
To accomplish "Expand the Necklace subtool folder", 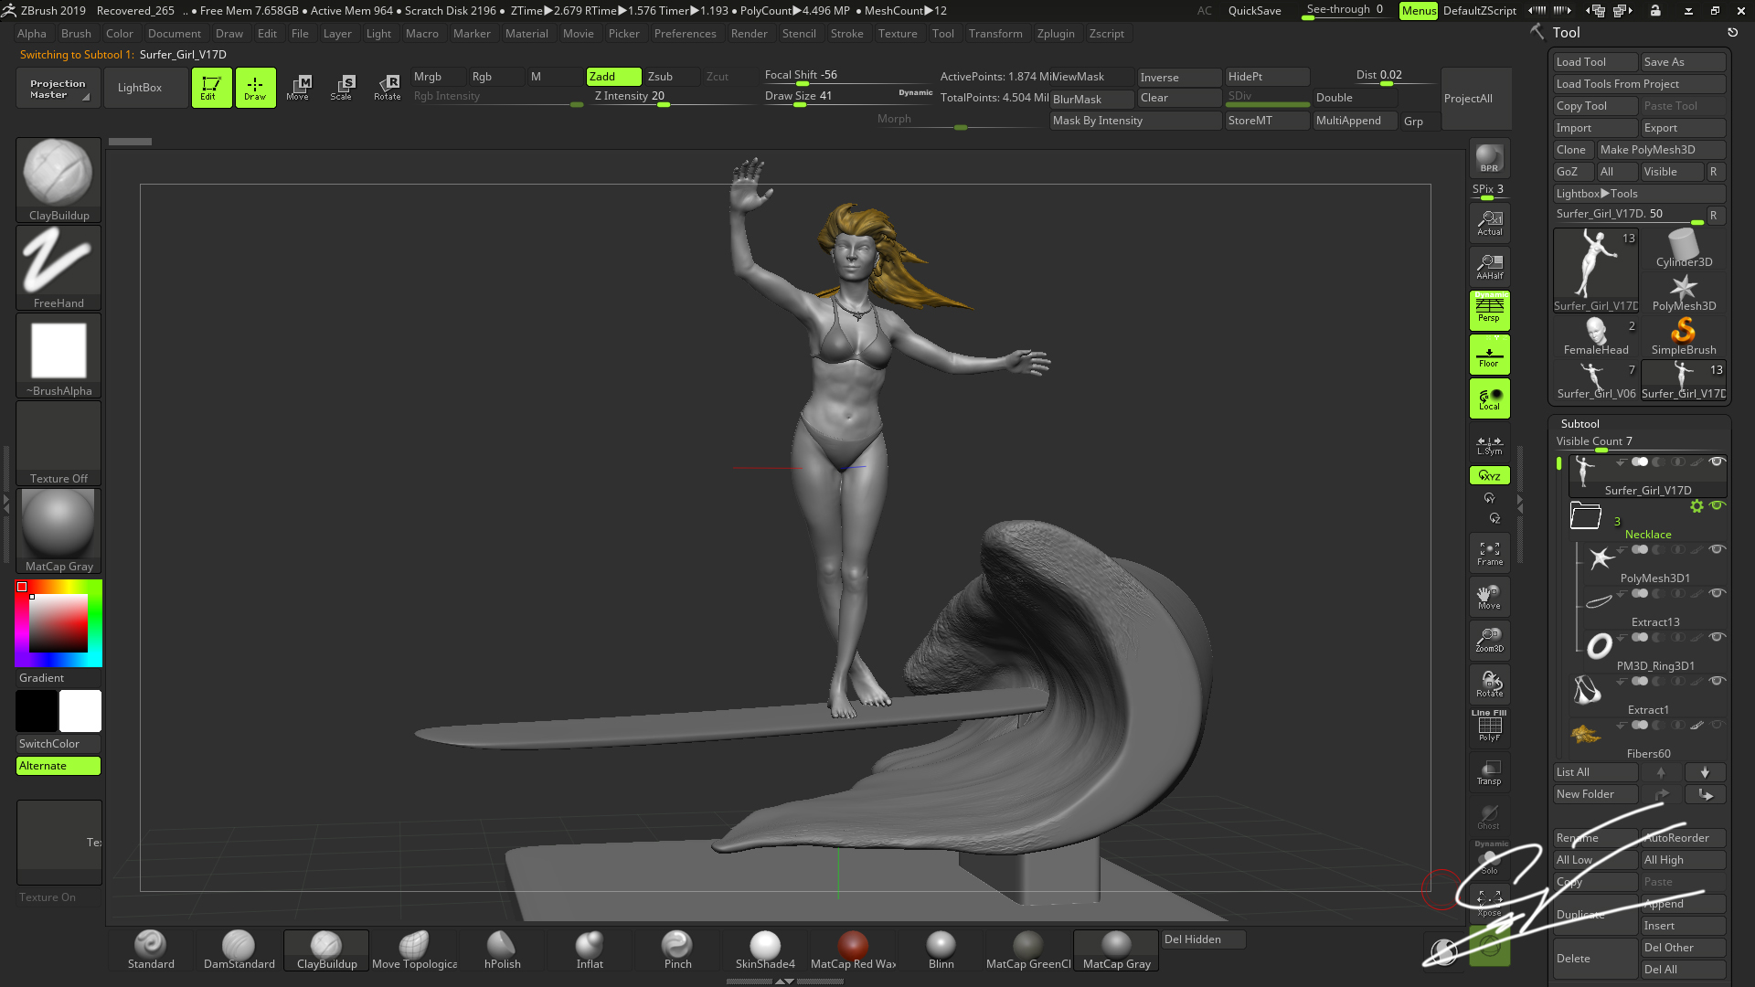I will click(1586, 516).
